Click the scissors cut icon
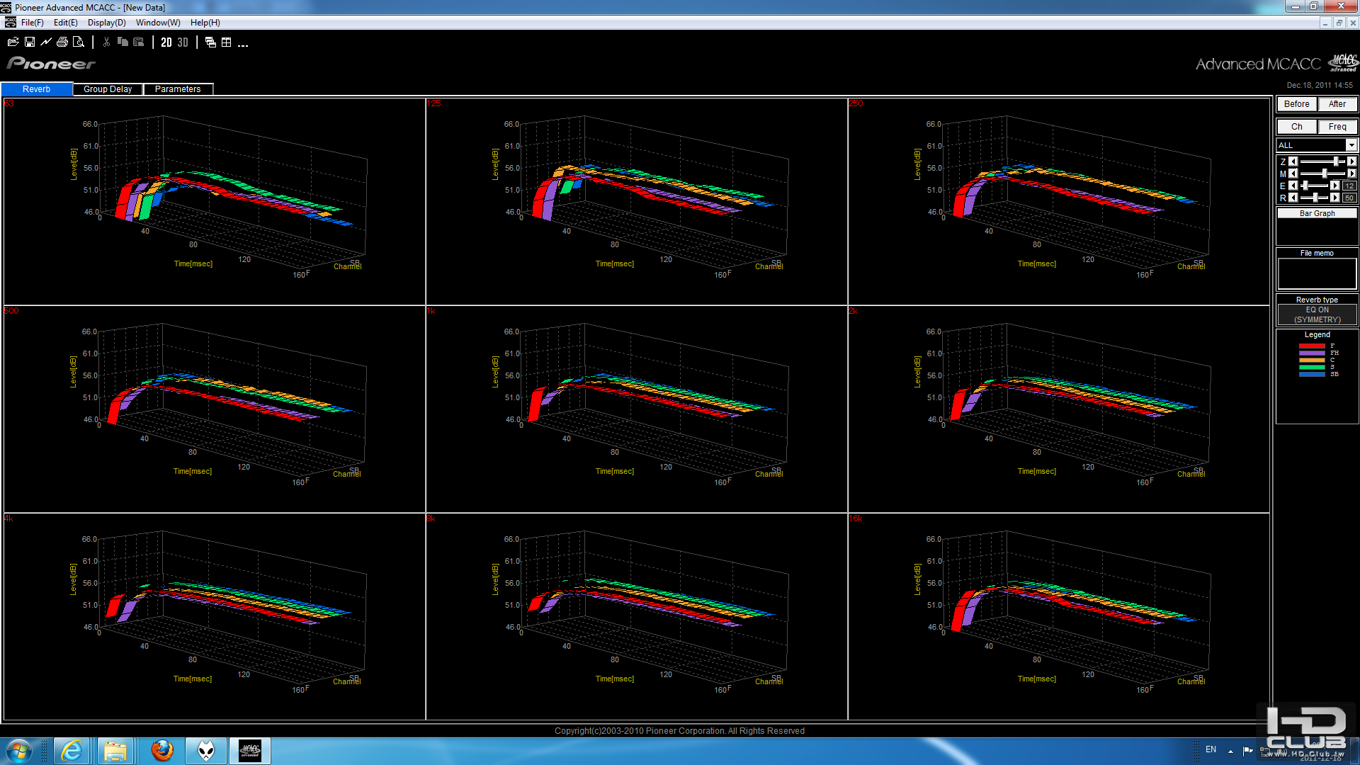The height and width of the screenshot is (765, 1360). point(106,42)
